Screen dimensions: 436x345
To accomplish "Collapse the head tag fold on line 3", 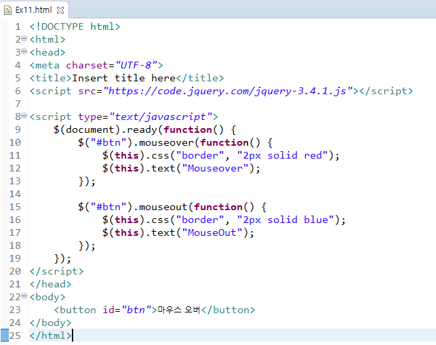I will point(24,52).
